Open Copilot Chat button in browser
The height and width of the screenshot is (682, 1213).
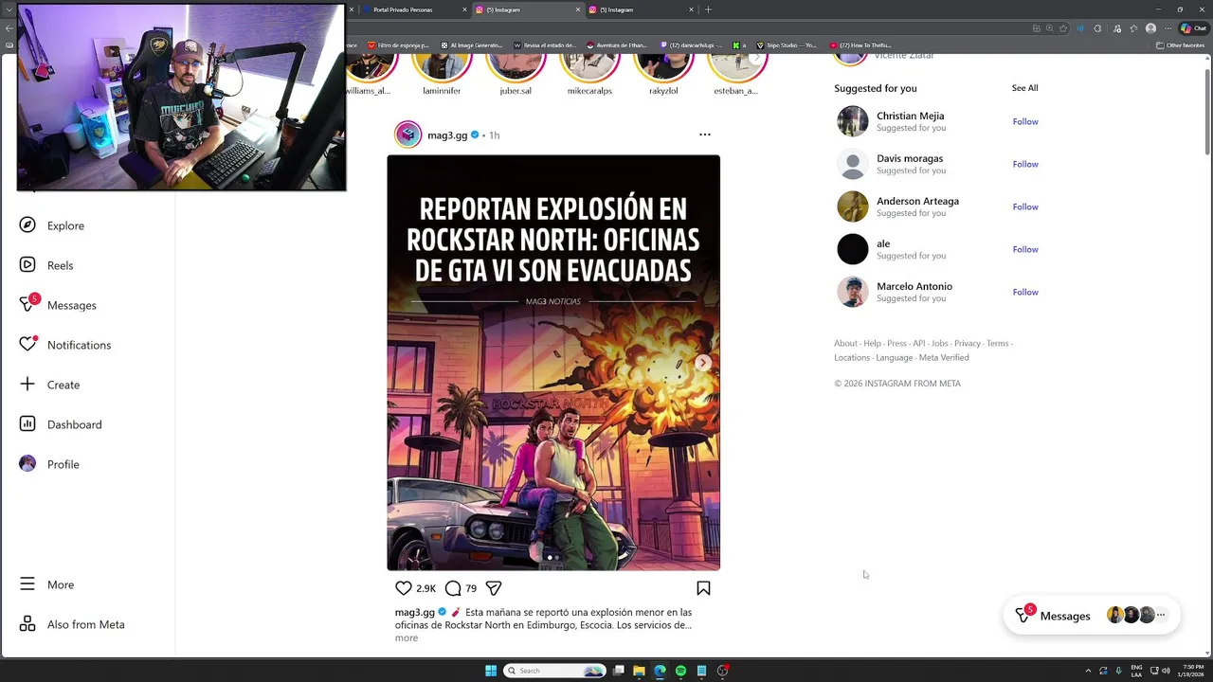tap(1192, 28)
